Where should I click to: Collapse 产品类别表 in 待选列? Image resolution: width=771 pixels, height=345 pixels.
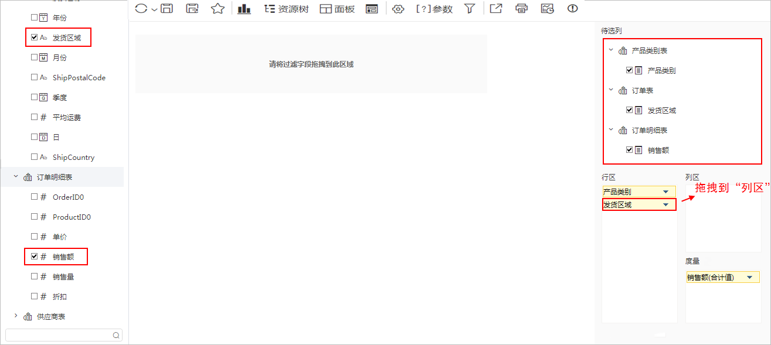click(x=611, y=50)
